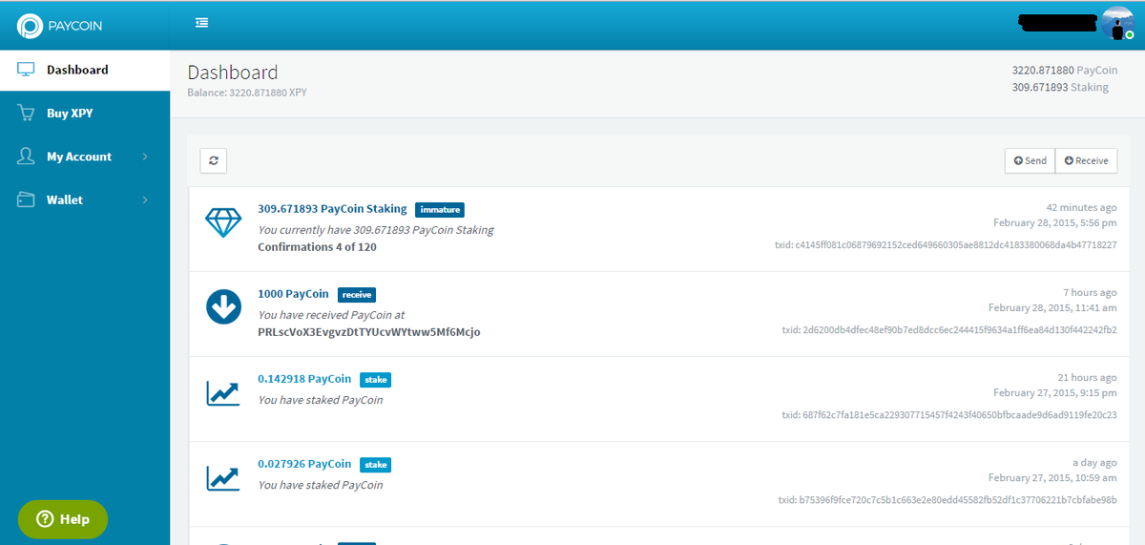Click the February 27, 2015, 9:15 pm date
The height and width of the screenshot is (545, 1145).
1055,392
